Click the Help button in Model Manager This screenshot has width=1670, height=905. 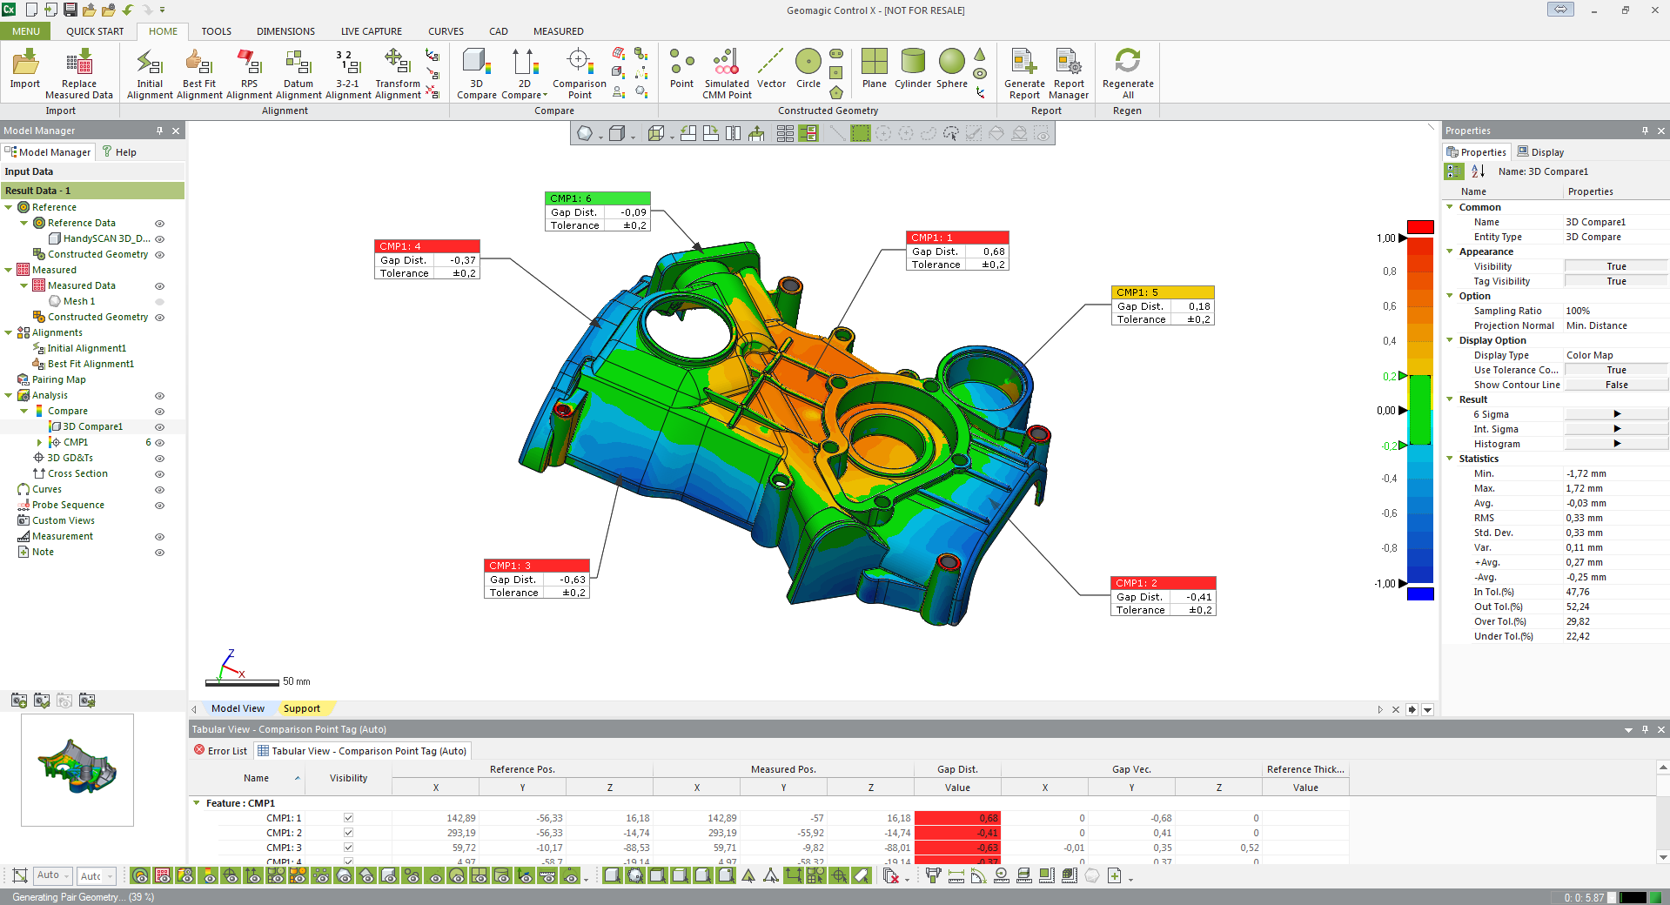(x=120, y=152)
